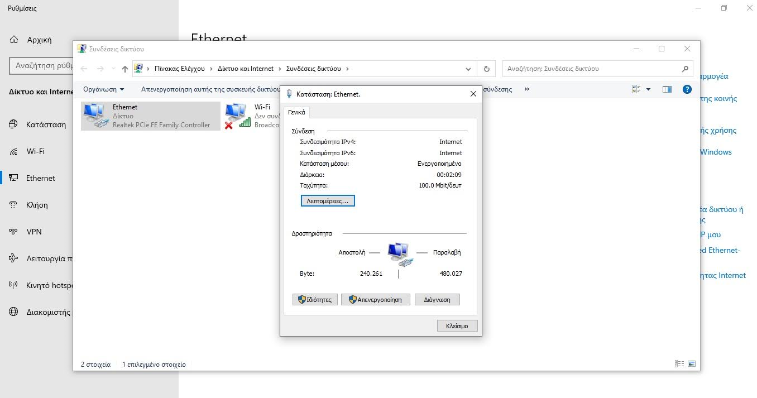Image resolution: width=757 pixels, height=398 pixels.
Task: Click the up arrow navigation icon
Action: point(125,69)
